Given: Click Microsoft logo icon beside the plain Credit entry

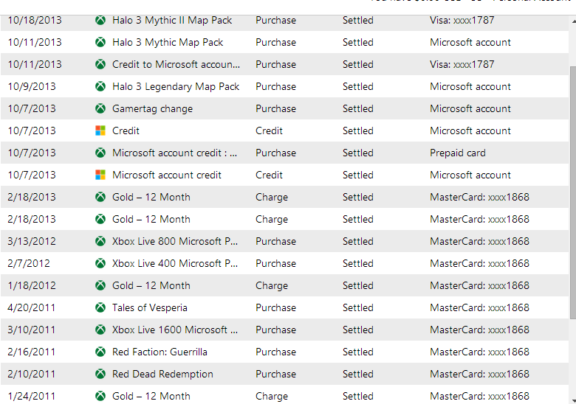Looking at the screenshot, I should tap(100, 131).
